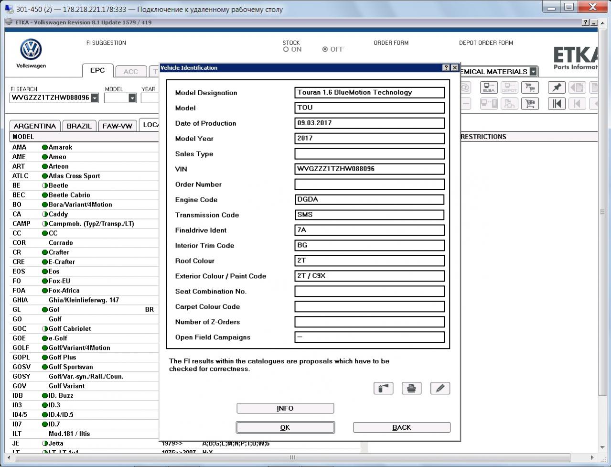The width and height of the screenshot is (611, 467).
Task: Select the Golf Sportsvan model row
Action: (84, 367)
